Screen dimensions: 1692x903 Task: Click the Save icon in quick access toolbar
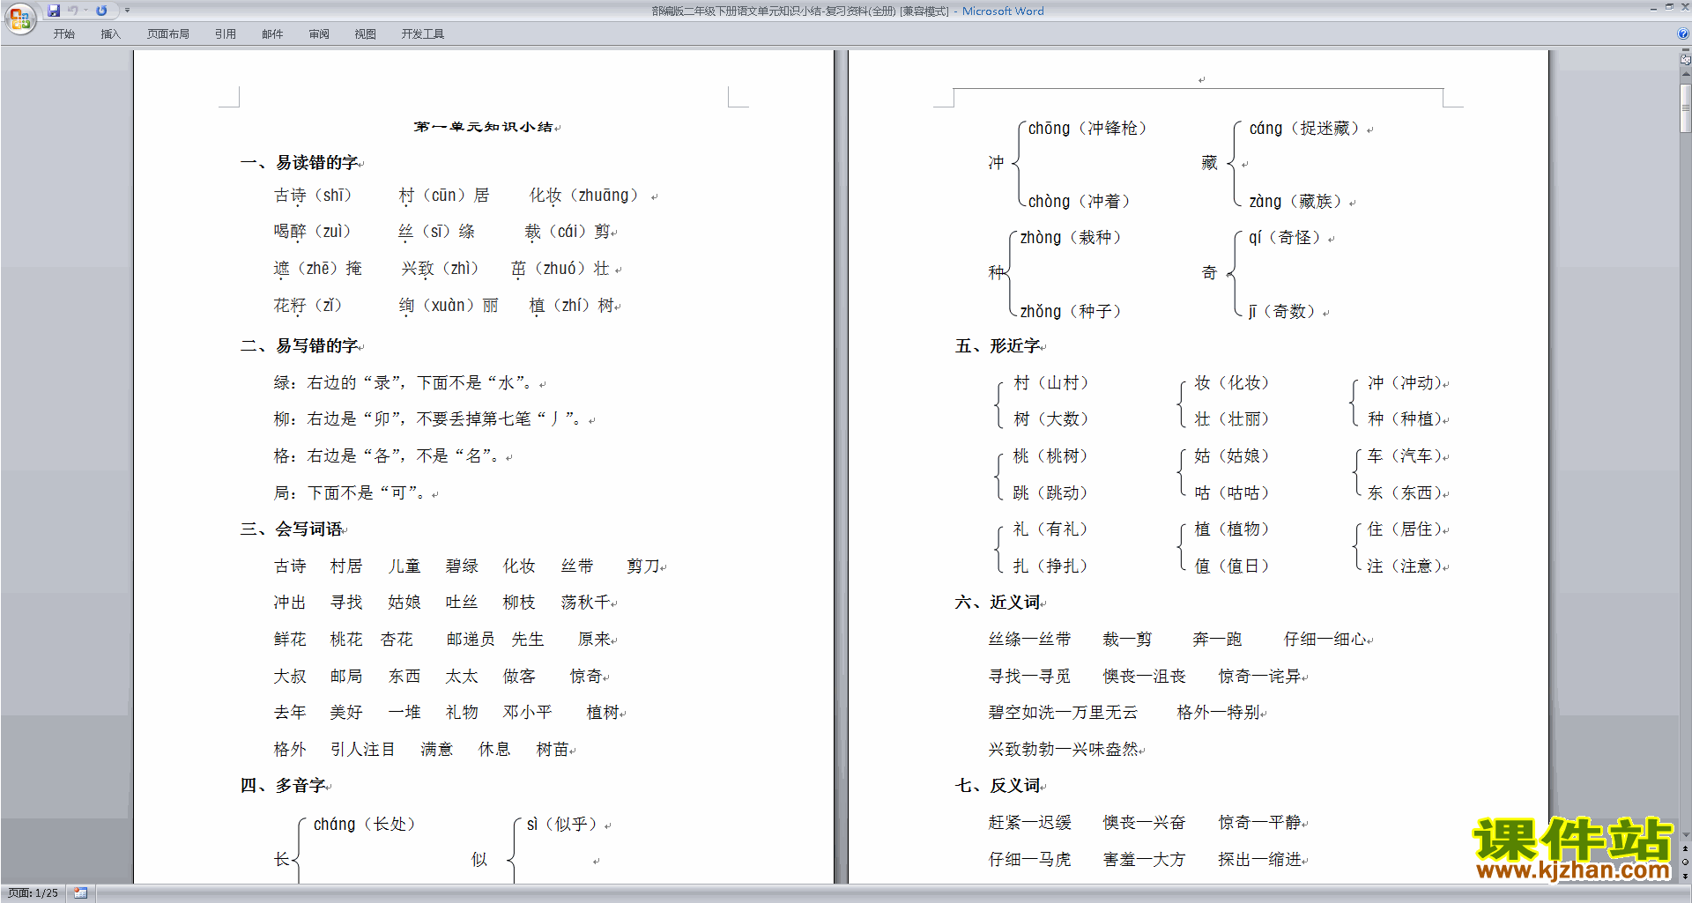(x=54, y=11)
